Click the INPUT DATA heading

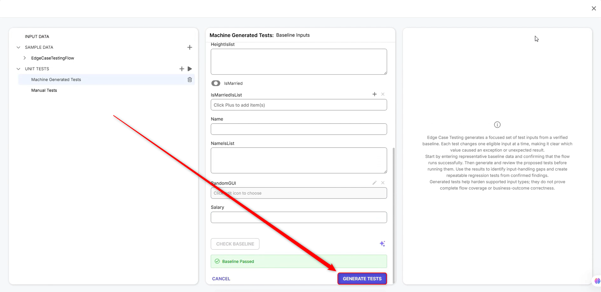[37, 37]
